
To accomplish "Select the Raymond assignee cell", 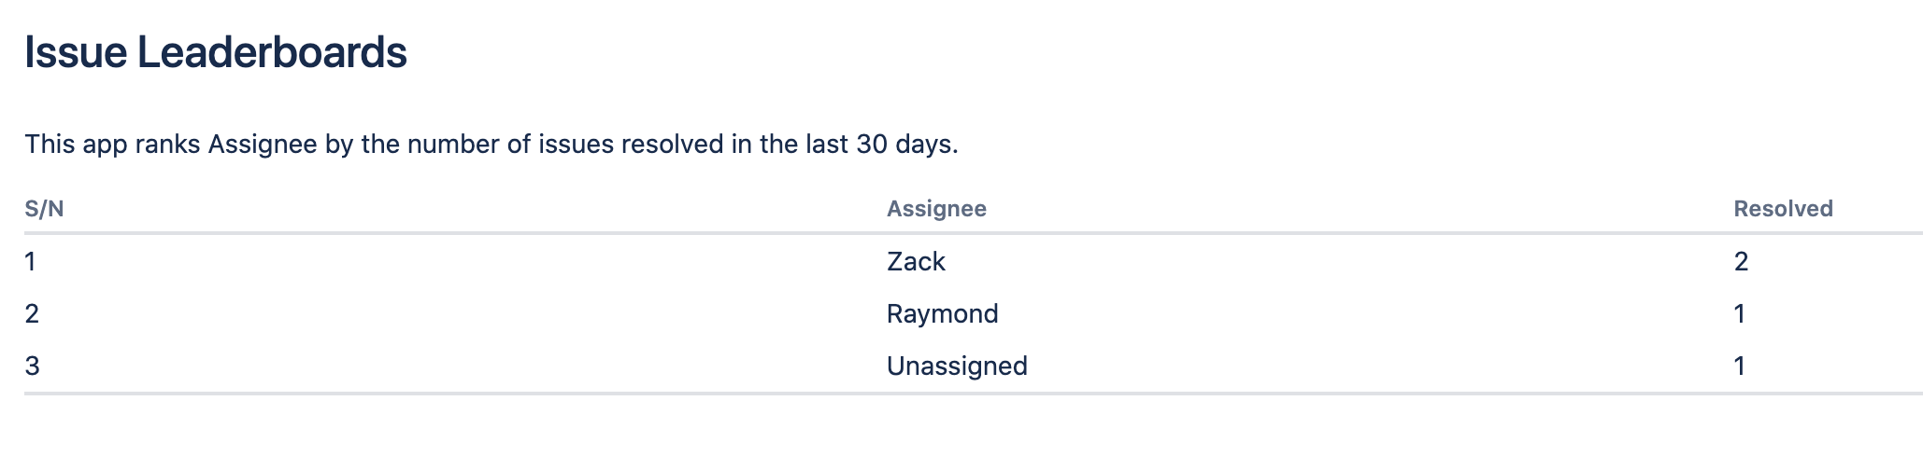I will pos(942,313).
